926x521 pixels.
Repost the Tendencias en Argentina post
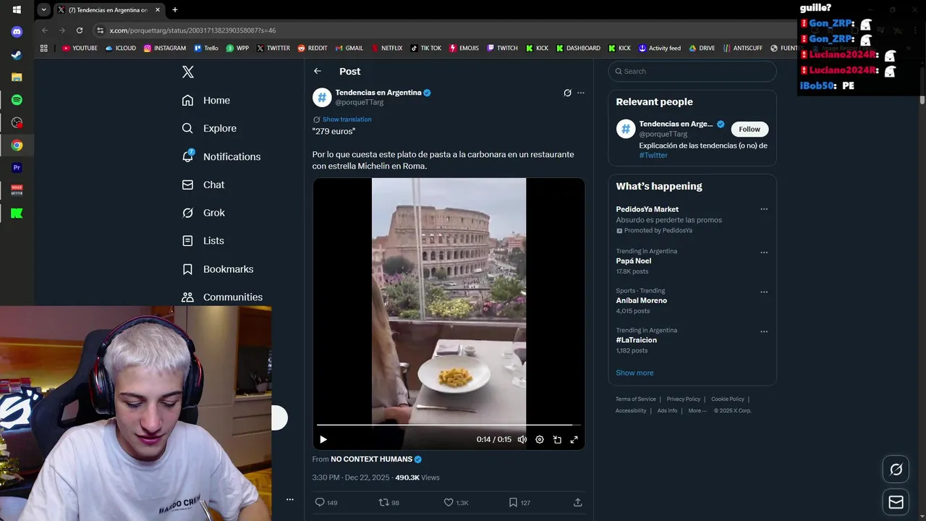384,502
